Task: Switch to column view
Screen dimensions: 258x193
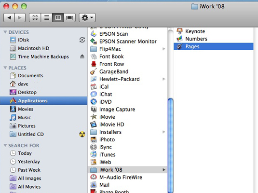Action: pos(58,17)
